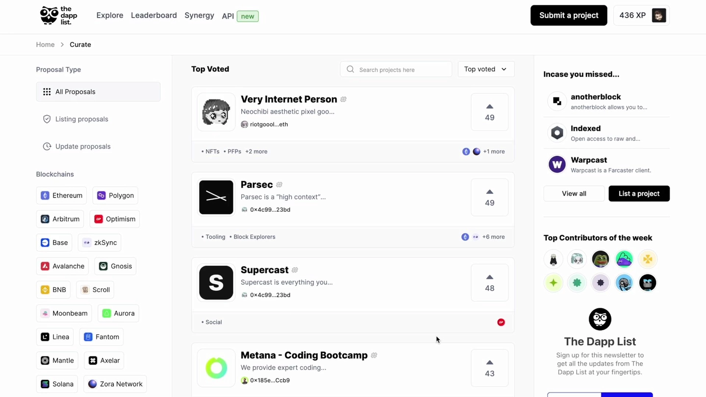Click verified badge next to Parsec
The width and height of the screenshot is (706, 397).
[279, 185]
